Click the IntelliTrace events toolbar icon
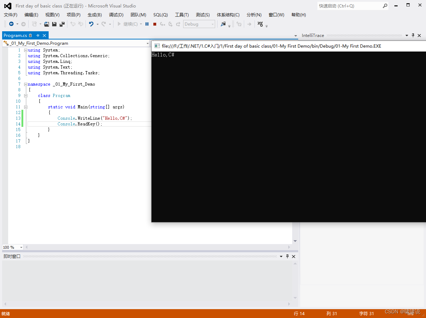Image resolution: width=426 pixels, height=318 pixels. [x=260, y=24]
